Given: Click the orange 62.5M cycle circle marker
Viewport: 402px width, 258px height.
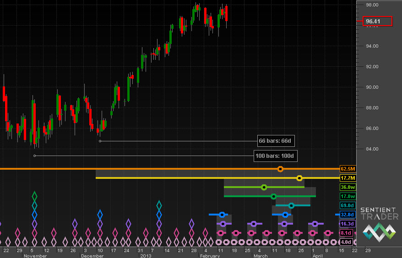Looking at the screenshot, I should 281,169.
